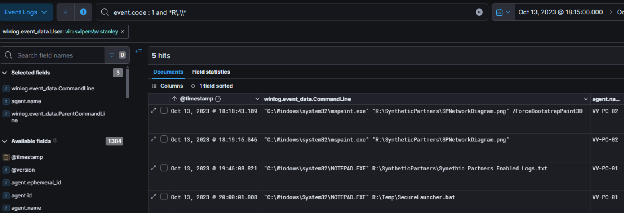Viewport: 624px width, 213px height.
Task: Collapse the fields sidebar arrow icon
Action: pos(139,51)
